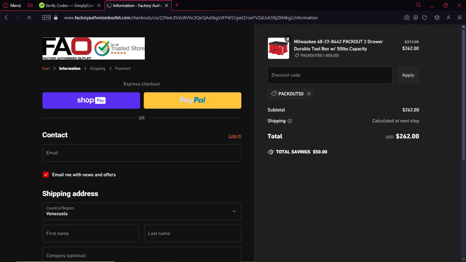The height and width of the screenshot is (262, 466).
Task: Go back with the back arrow
Action: click(6, 18)
